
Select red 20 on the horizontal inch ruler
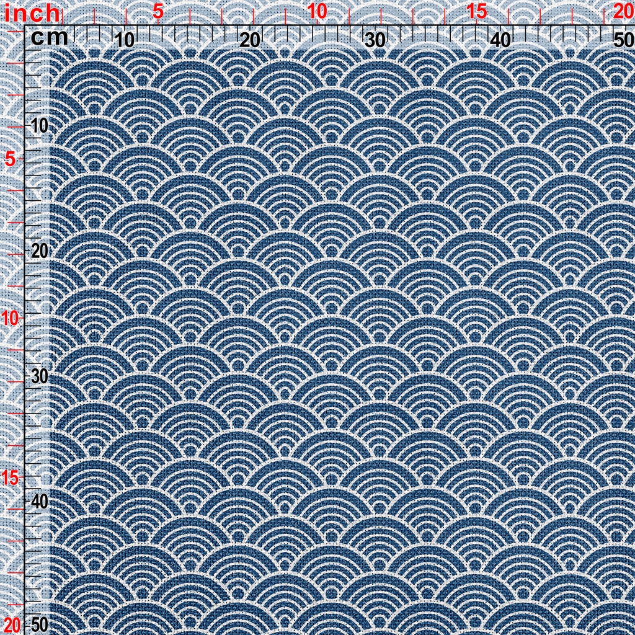[624, 12]
